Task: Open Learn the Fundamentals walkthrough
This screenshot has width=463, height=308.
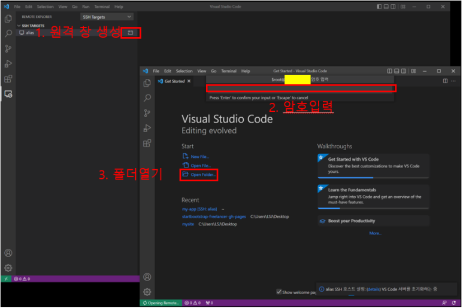Action: tap(373, 197)
